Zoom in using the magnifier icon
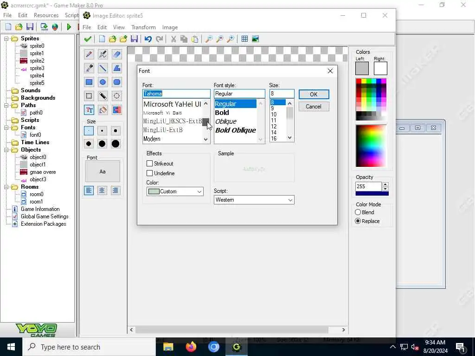The image size is (475, 356). coord(231,39)
